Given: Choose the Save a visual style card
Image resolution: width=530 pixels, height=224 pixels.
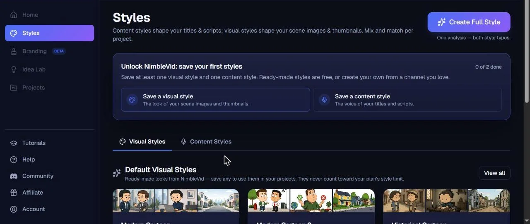Looking at the screenshot, I should tap(215, 100).
